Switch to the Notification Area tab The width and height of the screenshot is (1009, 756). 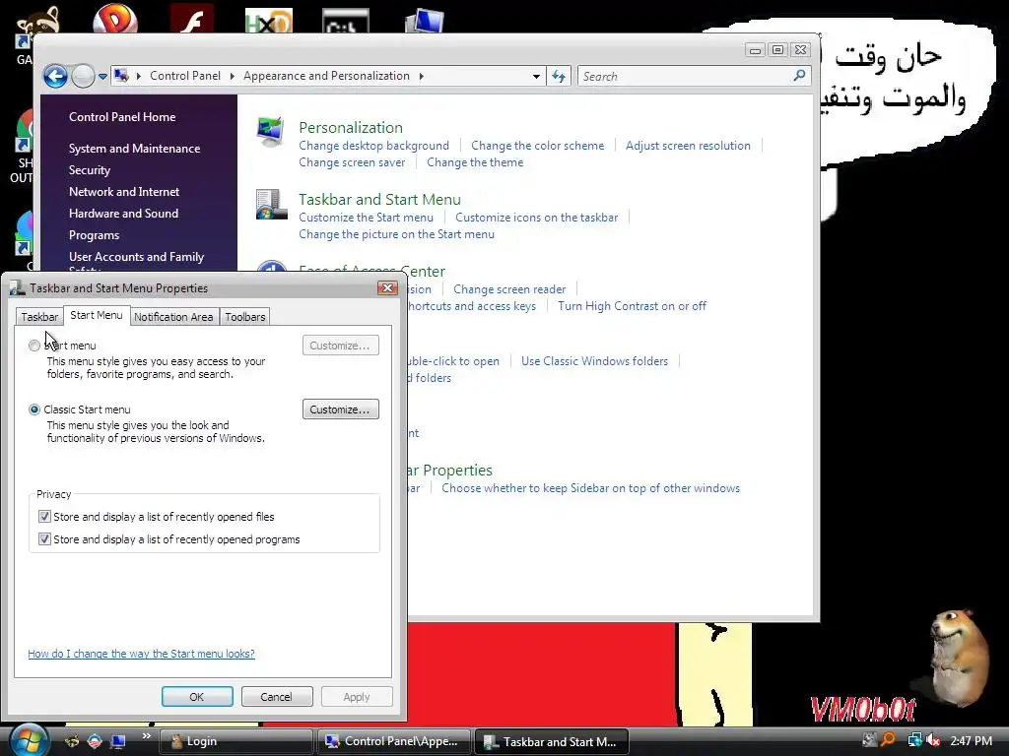[173, 317]
